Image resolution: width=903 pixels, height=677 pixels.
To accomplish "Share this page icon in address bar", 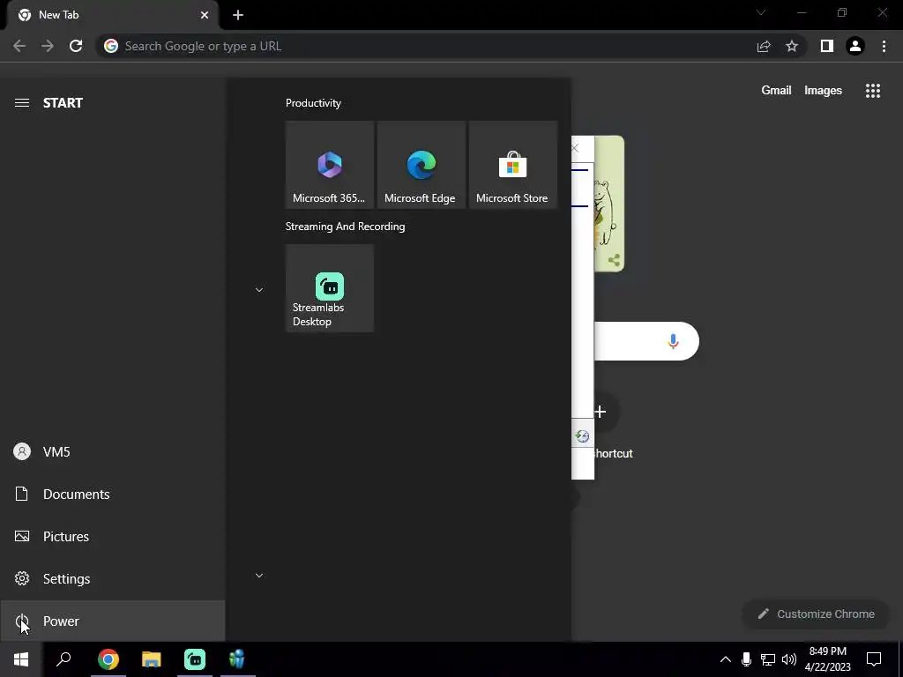I will tap(764, 46).
